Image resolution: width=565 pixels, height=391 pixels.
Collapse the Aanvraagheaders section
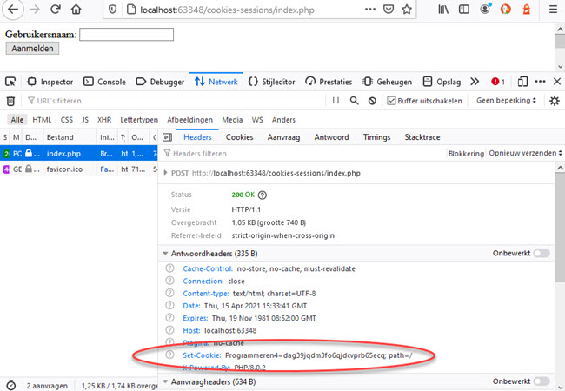tap(165, 381)
